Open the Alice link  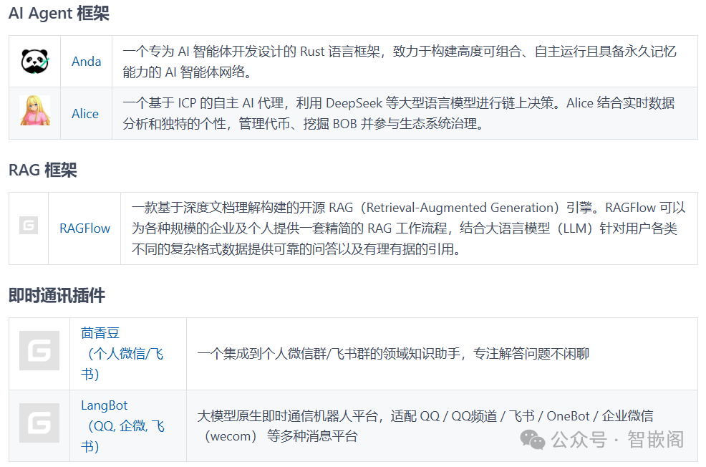click(x=85, y=113)
